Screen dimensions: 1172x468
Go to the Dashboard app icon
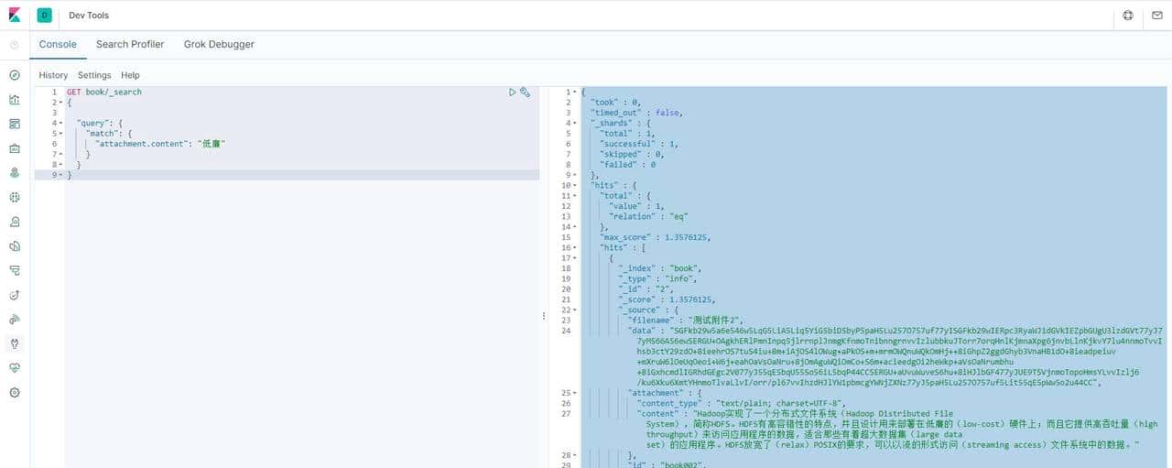tap(14, 124)
